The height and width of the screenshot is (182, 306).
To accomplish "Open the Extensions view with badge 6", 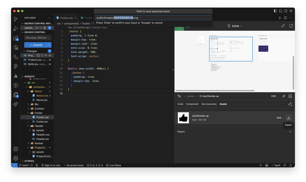I will click(x=16, y=38).
